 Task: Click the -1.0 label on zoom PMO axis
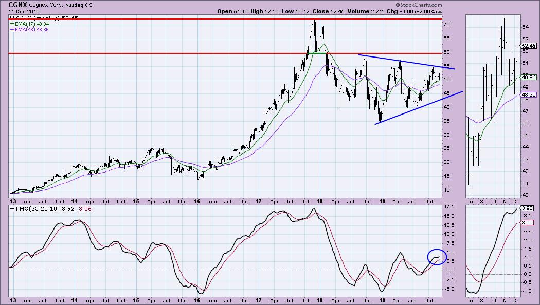527,291
